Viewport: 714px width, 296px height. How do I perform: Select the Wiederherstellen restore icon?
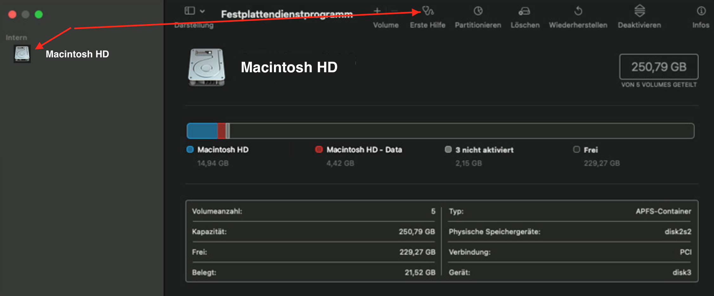tap(578, 11)
